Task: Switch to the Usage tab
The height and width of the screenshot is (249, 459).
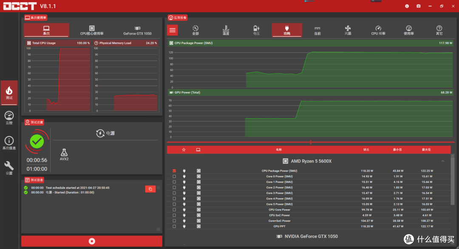Action: click(x=409, y=30)
